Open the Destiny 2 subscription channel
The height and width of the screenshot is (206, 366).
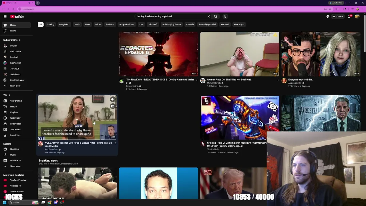pyautogui.click(x=16, y=57)
